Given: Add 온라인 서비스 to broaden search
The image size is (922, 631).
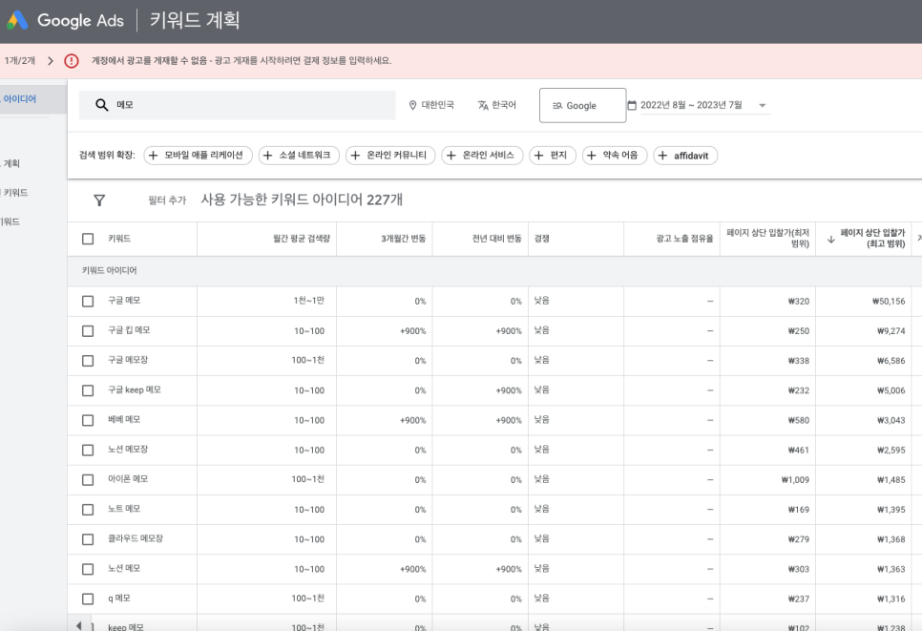Looking at the screenshot, I should pyautogui.click(x=482, y=156).
